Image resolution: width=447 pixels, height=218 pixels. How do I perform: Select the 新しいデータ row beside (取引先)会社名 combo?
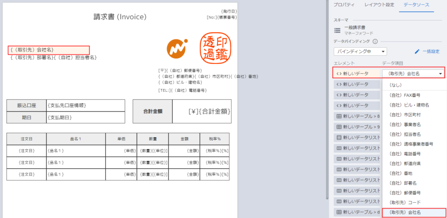pos(356,74)
